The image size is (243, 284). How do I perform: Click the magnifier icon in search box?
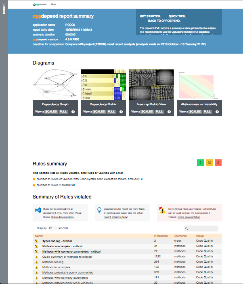tap(186, 229)
